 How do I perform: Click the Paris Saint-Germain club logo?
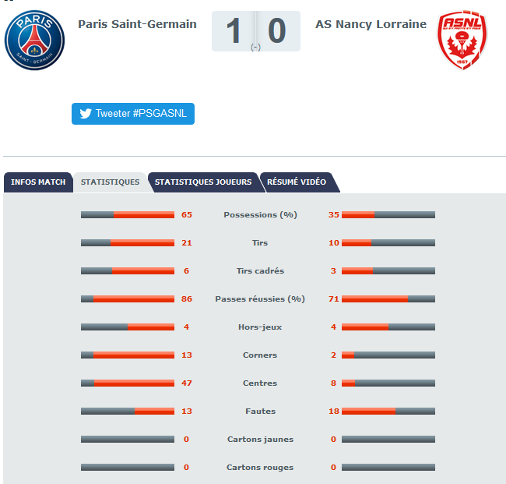point(34,40)
